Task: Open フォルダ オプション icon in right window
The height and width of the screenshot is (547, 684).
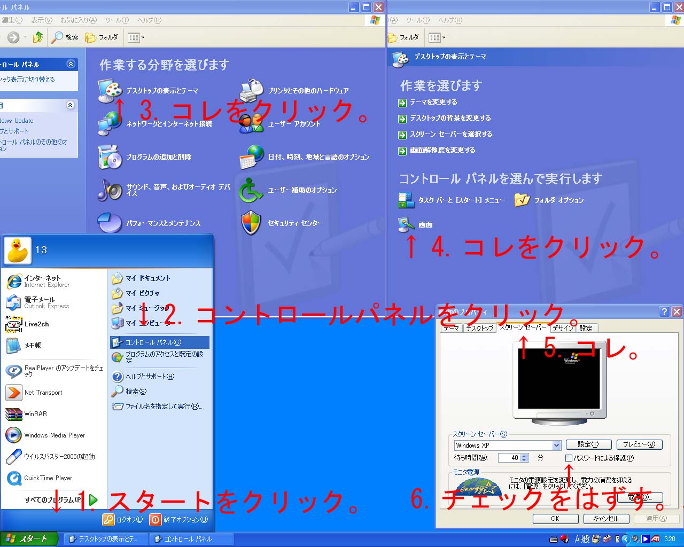Action: pos(522,200)
